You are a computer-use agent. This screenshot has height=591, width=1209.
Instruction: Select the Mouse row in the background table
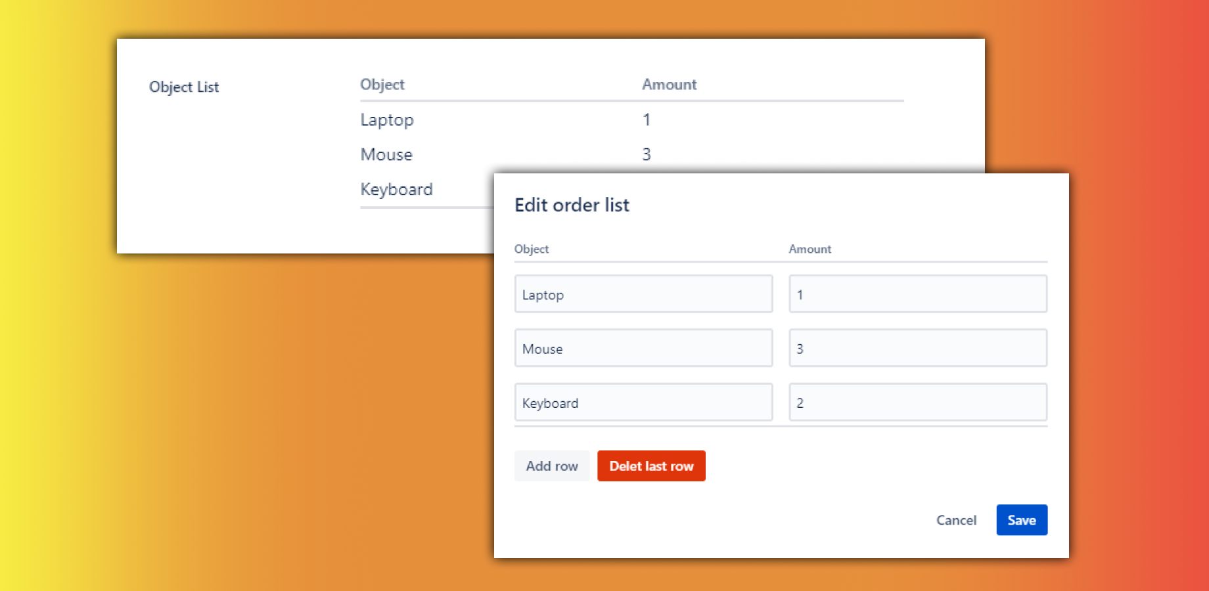click(x=386, y=155)
